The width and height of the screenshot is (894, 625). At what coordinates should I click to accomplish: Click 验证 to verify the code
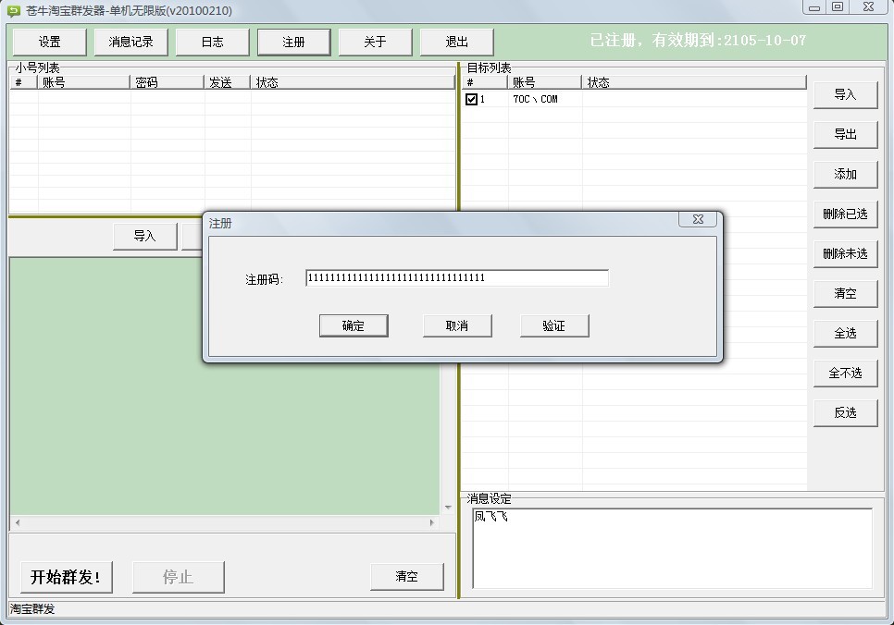click(x=553, y=325)
